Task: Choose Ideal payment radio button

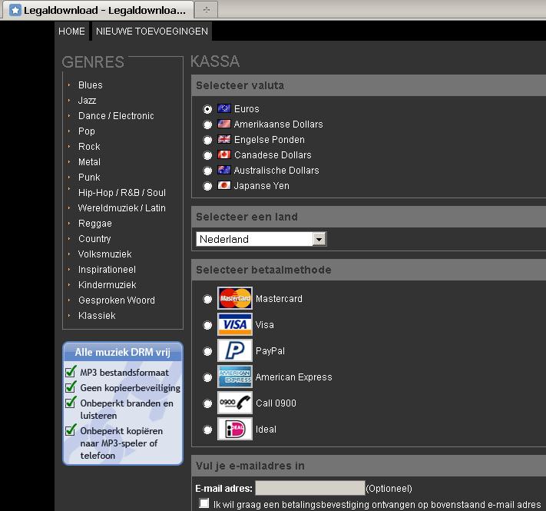Action: (x=207, y=430)
